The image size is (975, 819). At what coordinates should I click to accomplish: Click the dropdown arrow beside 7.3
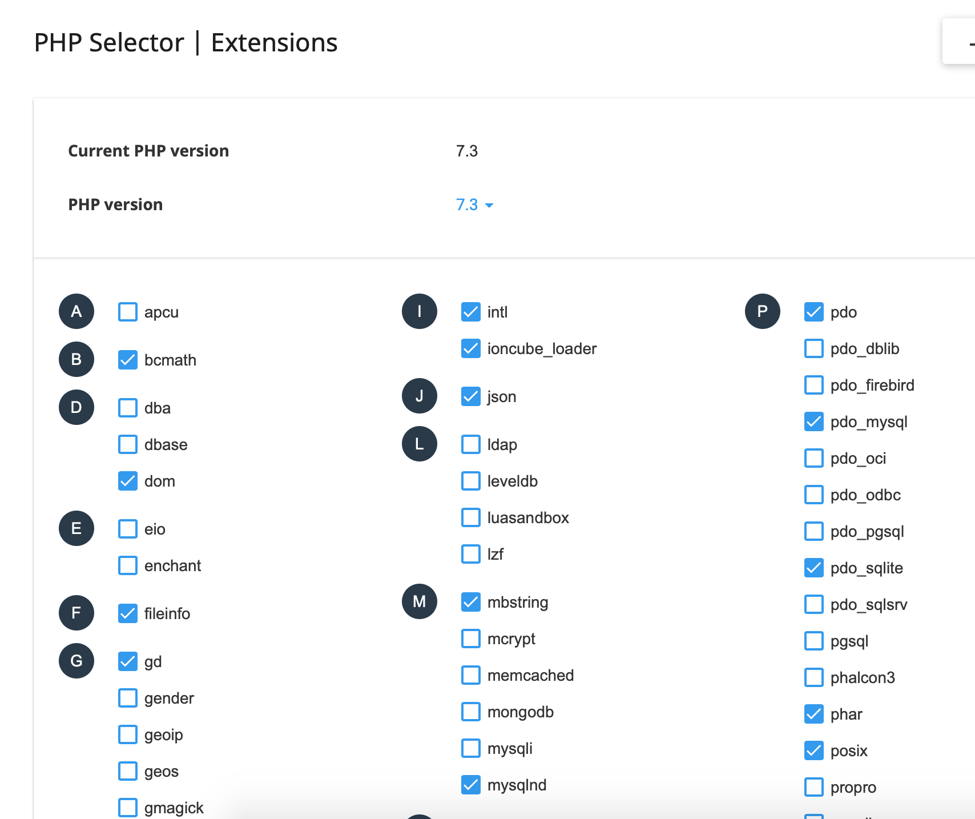click(489, 205)
